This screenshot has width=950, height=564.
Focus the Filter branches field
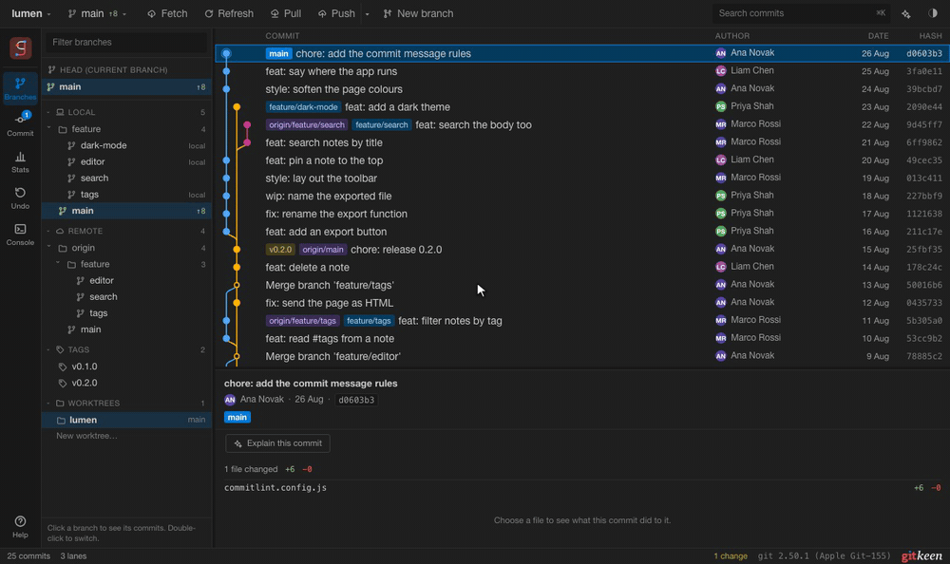[x=126, y=43]
